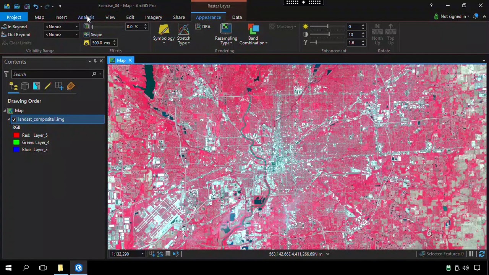
Task: Click the List By Data Source icon
Action: (25, 86)
